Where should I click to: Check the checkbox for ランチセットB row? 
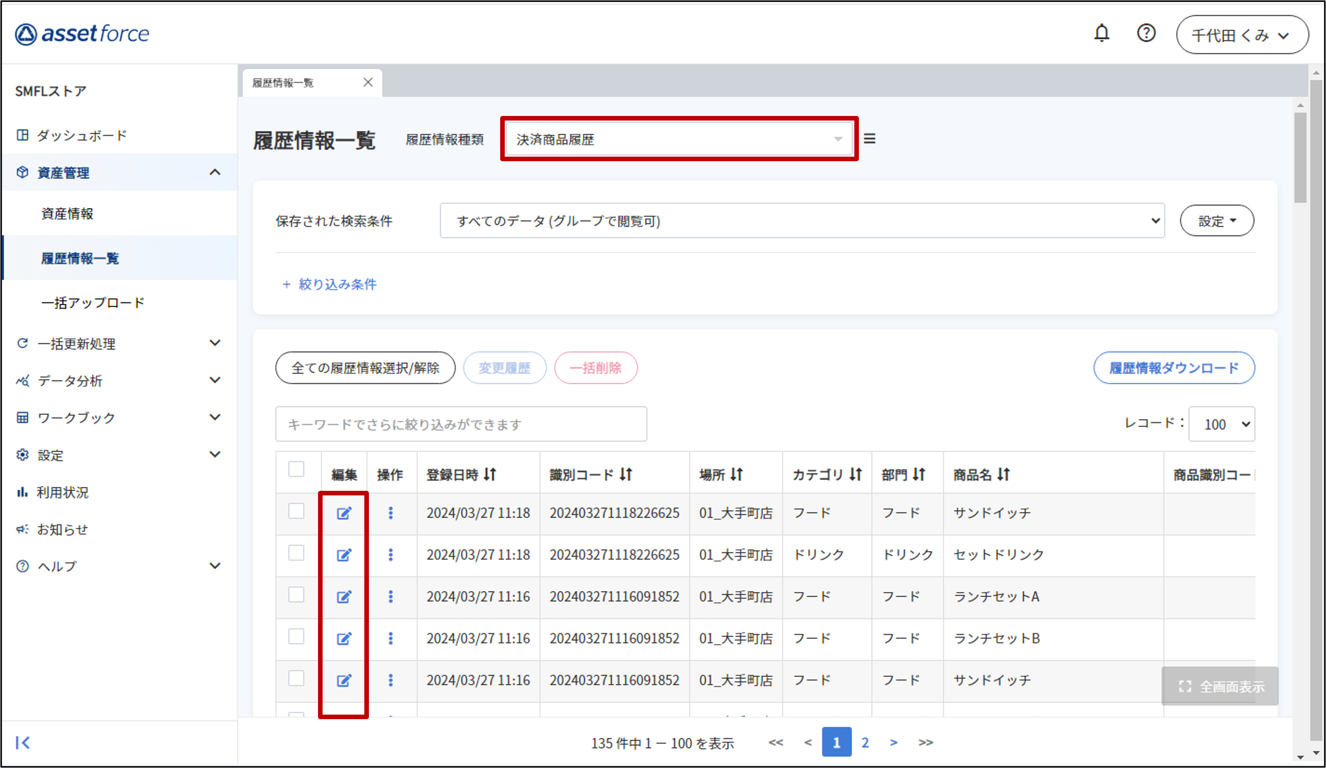(x=296, y=636)
